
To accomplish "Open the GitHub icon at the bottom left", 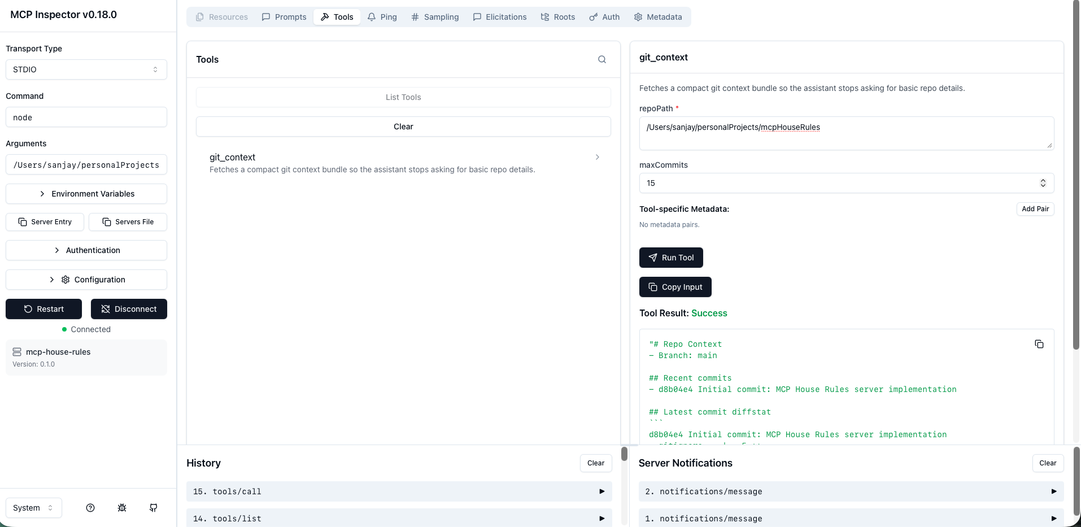I will tap(153, 508).
